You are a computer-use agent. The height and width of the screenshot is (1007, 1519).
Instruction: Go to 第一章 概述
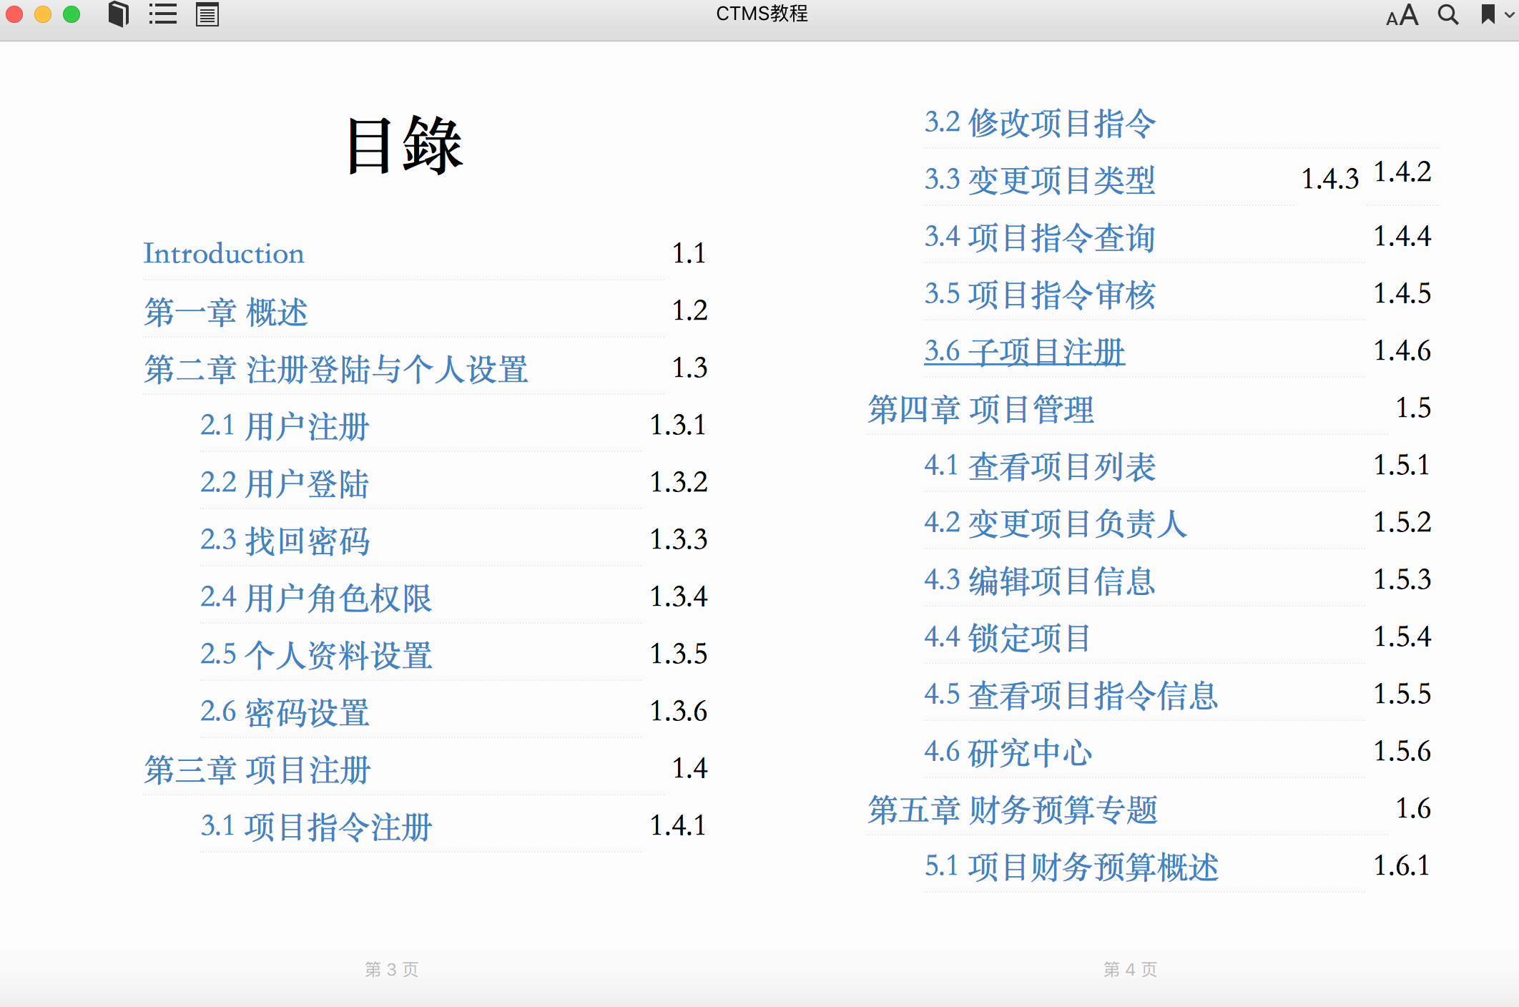pyautogui.click(x=226, y=312)
